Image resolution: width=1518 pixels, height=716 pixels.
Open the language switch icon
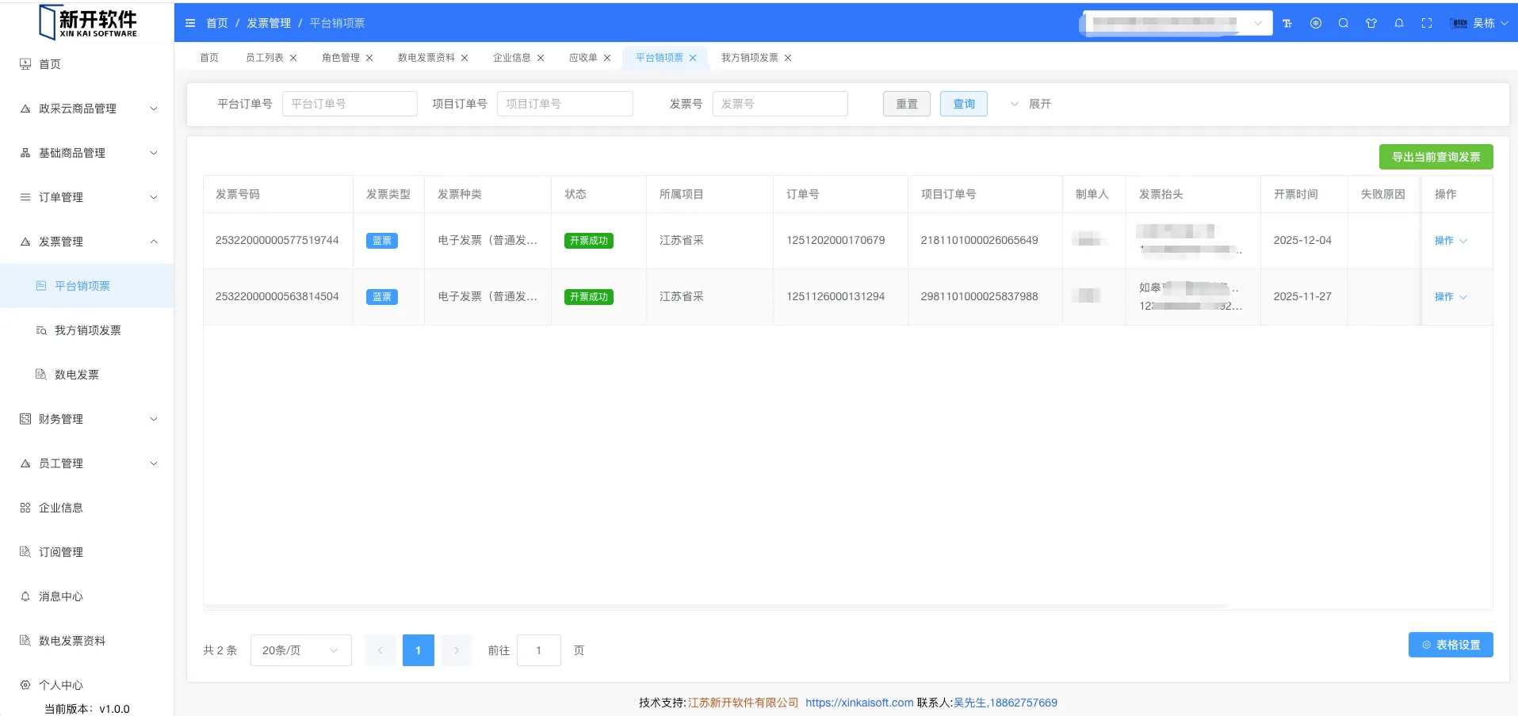(x=1316, y=24)
